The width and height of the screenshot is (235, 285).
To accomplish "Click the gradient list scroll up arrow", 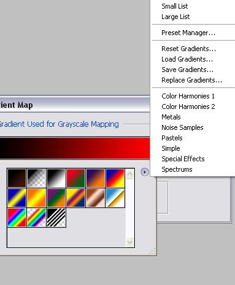I will point(129,174).
